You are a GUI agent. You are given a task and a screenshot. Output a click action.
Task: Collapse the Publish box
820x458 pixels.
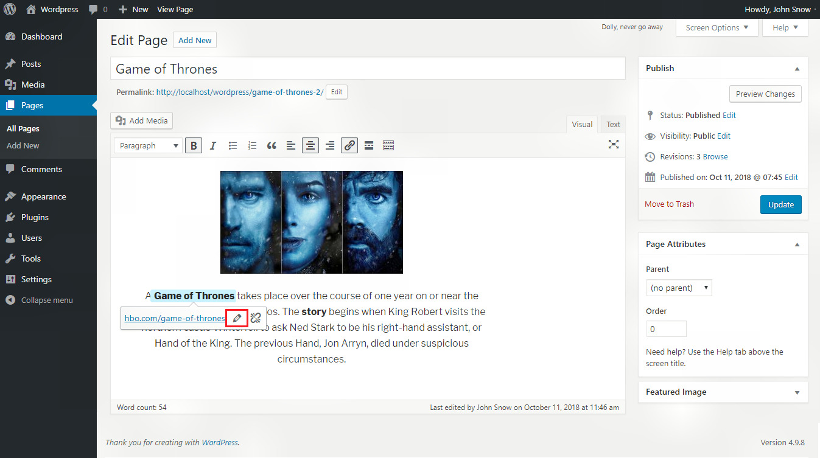point(797,69)
